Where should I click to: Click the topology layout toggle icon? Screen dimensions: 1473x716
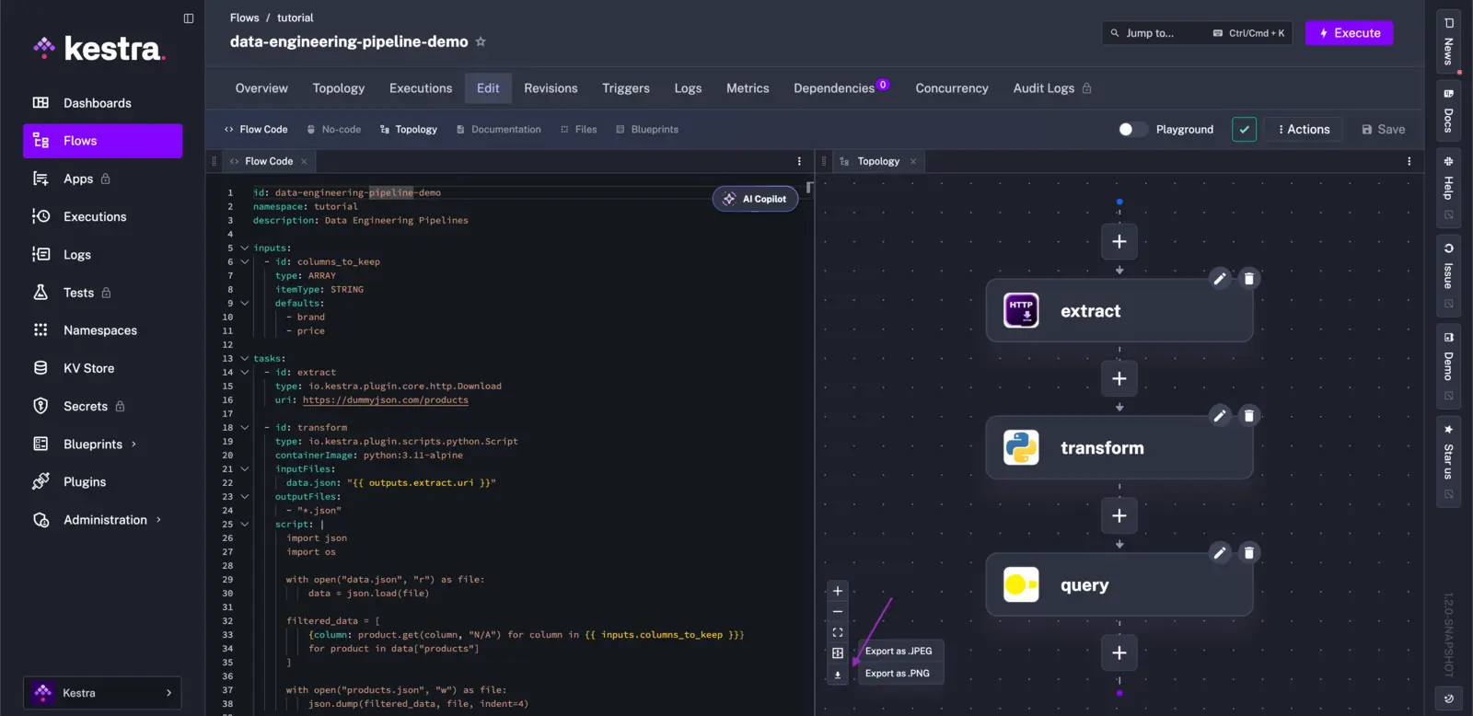pos(838,653)
